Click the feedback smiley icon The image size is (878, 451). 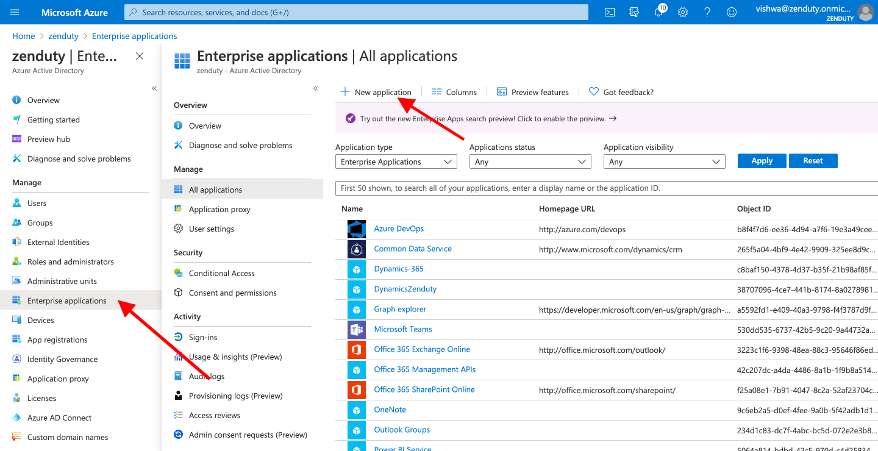[x=732, y=12]
